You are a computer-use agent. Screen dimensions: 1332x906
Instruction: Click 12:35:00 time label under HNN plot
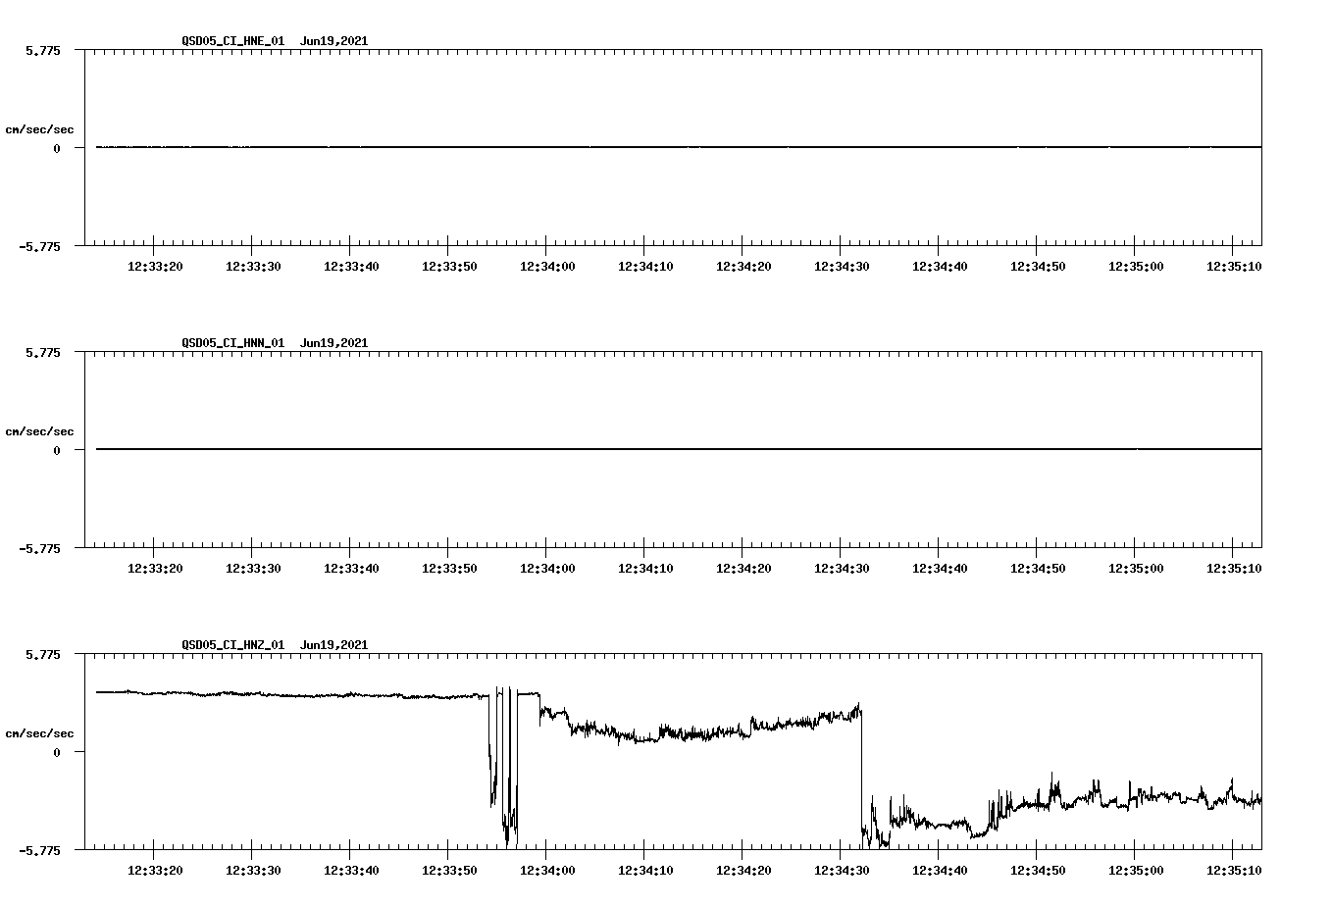(x=1136, y=569)
